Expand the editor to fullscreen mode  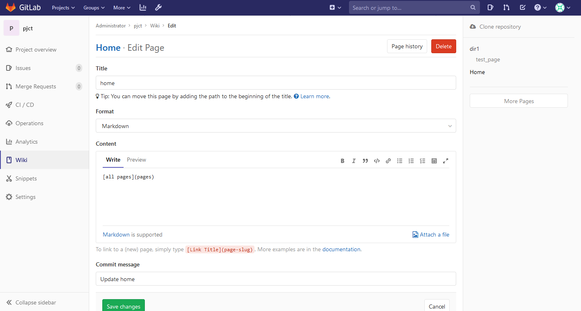click(446, 160)
